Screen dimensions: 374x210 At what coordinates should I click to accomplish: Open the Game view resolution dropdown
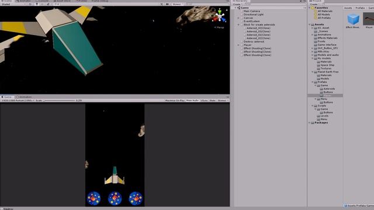[18, 100]
